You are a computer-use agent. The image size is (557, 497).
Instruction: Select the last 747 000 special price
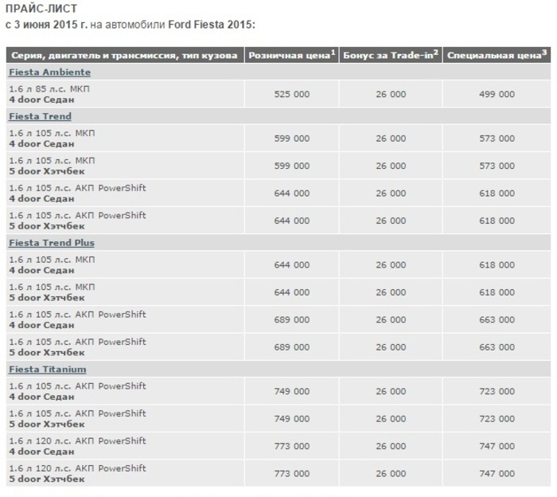[x=497, y=474]
